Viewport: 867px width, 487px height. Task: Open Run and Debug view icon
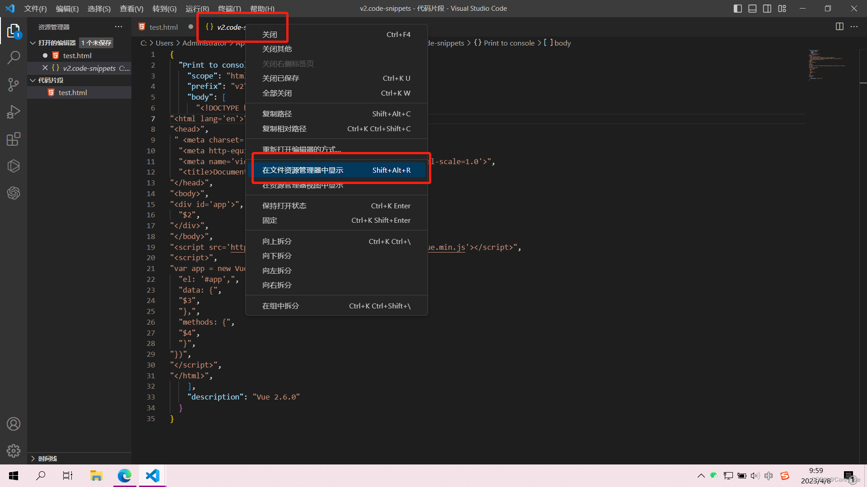[x=14, y=112]
